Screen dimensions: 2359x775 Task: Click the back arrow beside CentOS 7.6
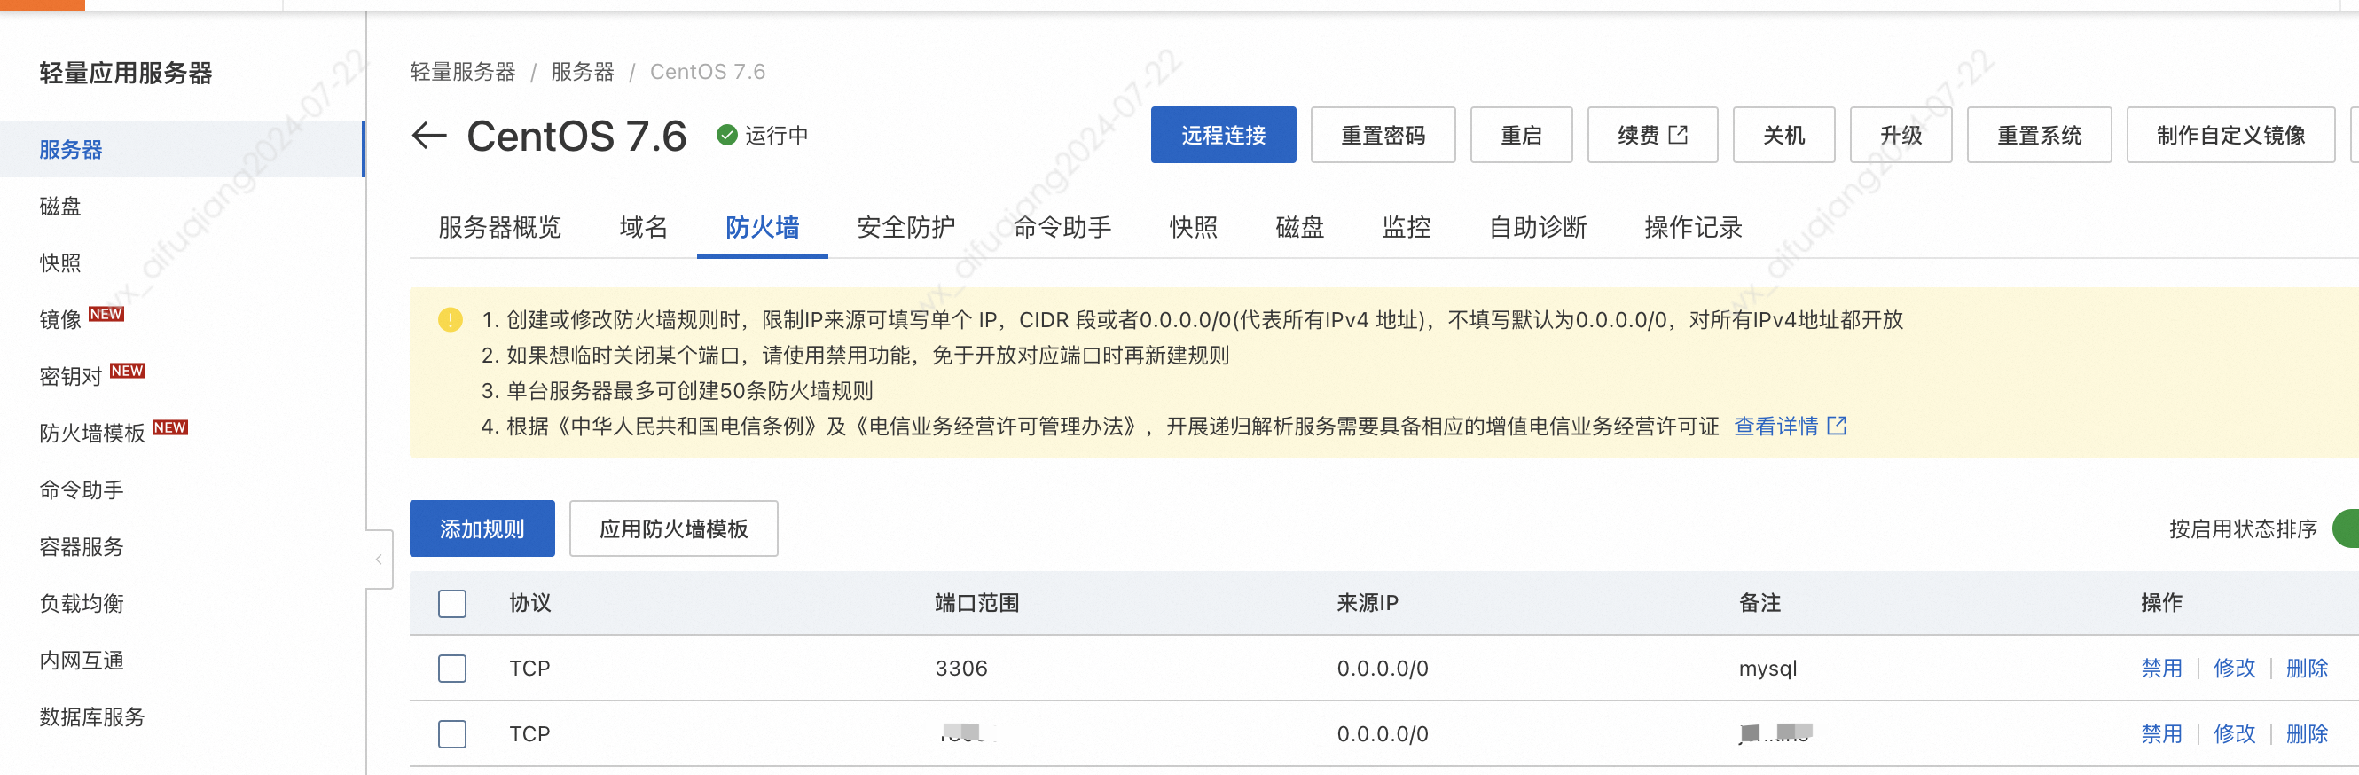(x=428, y=136)
